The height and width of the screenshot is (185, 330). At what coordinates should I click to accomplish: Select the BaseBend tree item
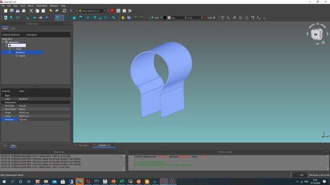point(20,52)
